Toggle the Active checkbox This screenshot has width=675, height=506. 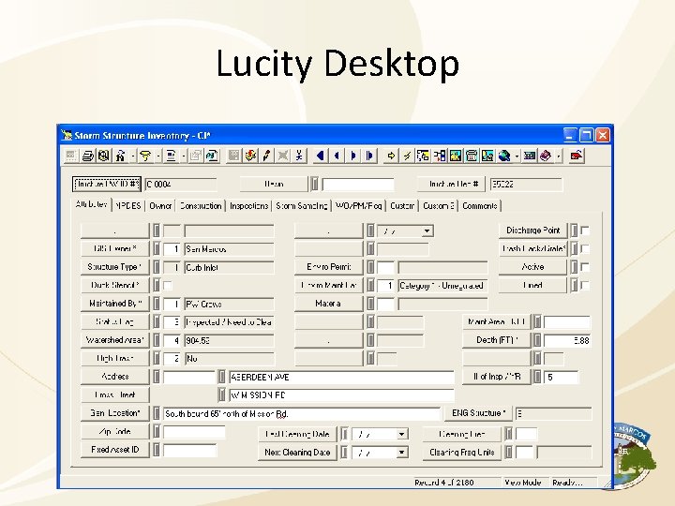[585, 267]
